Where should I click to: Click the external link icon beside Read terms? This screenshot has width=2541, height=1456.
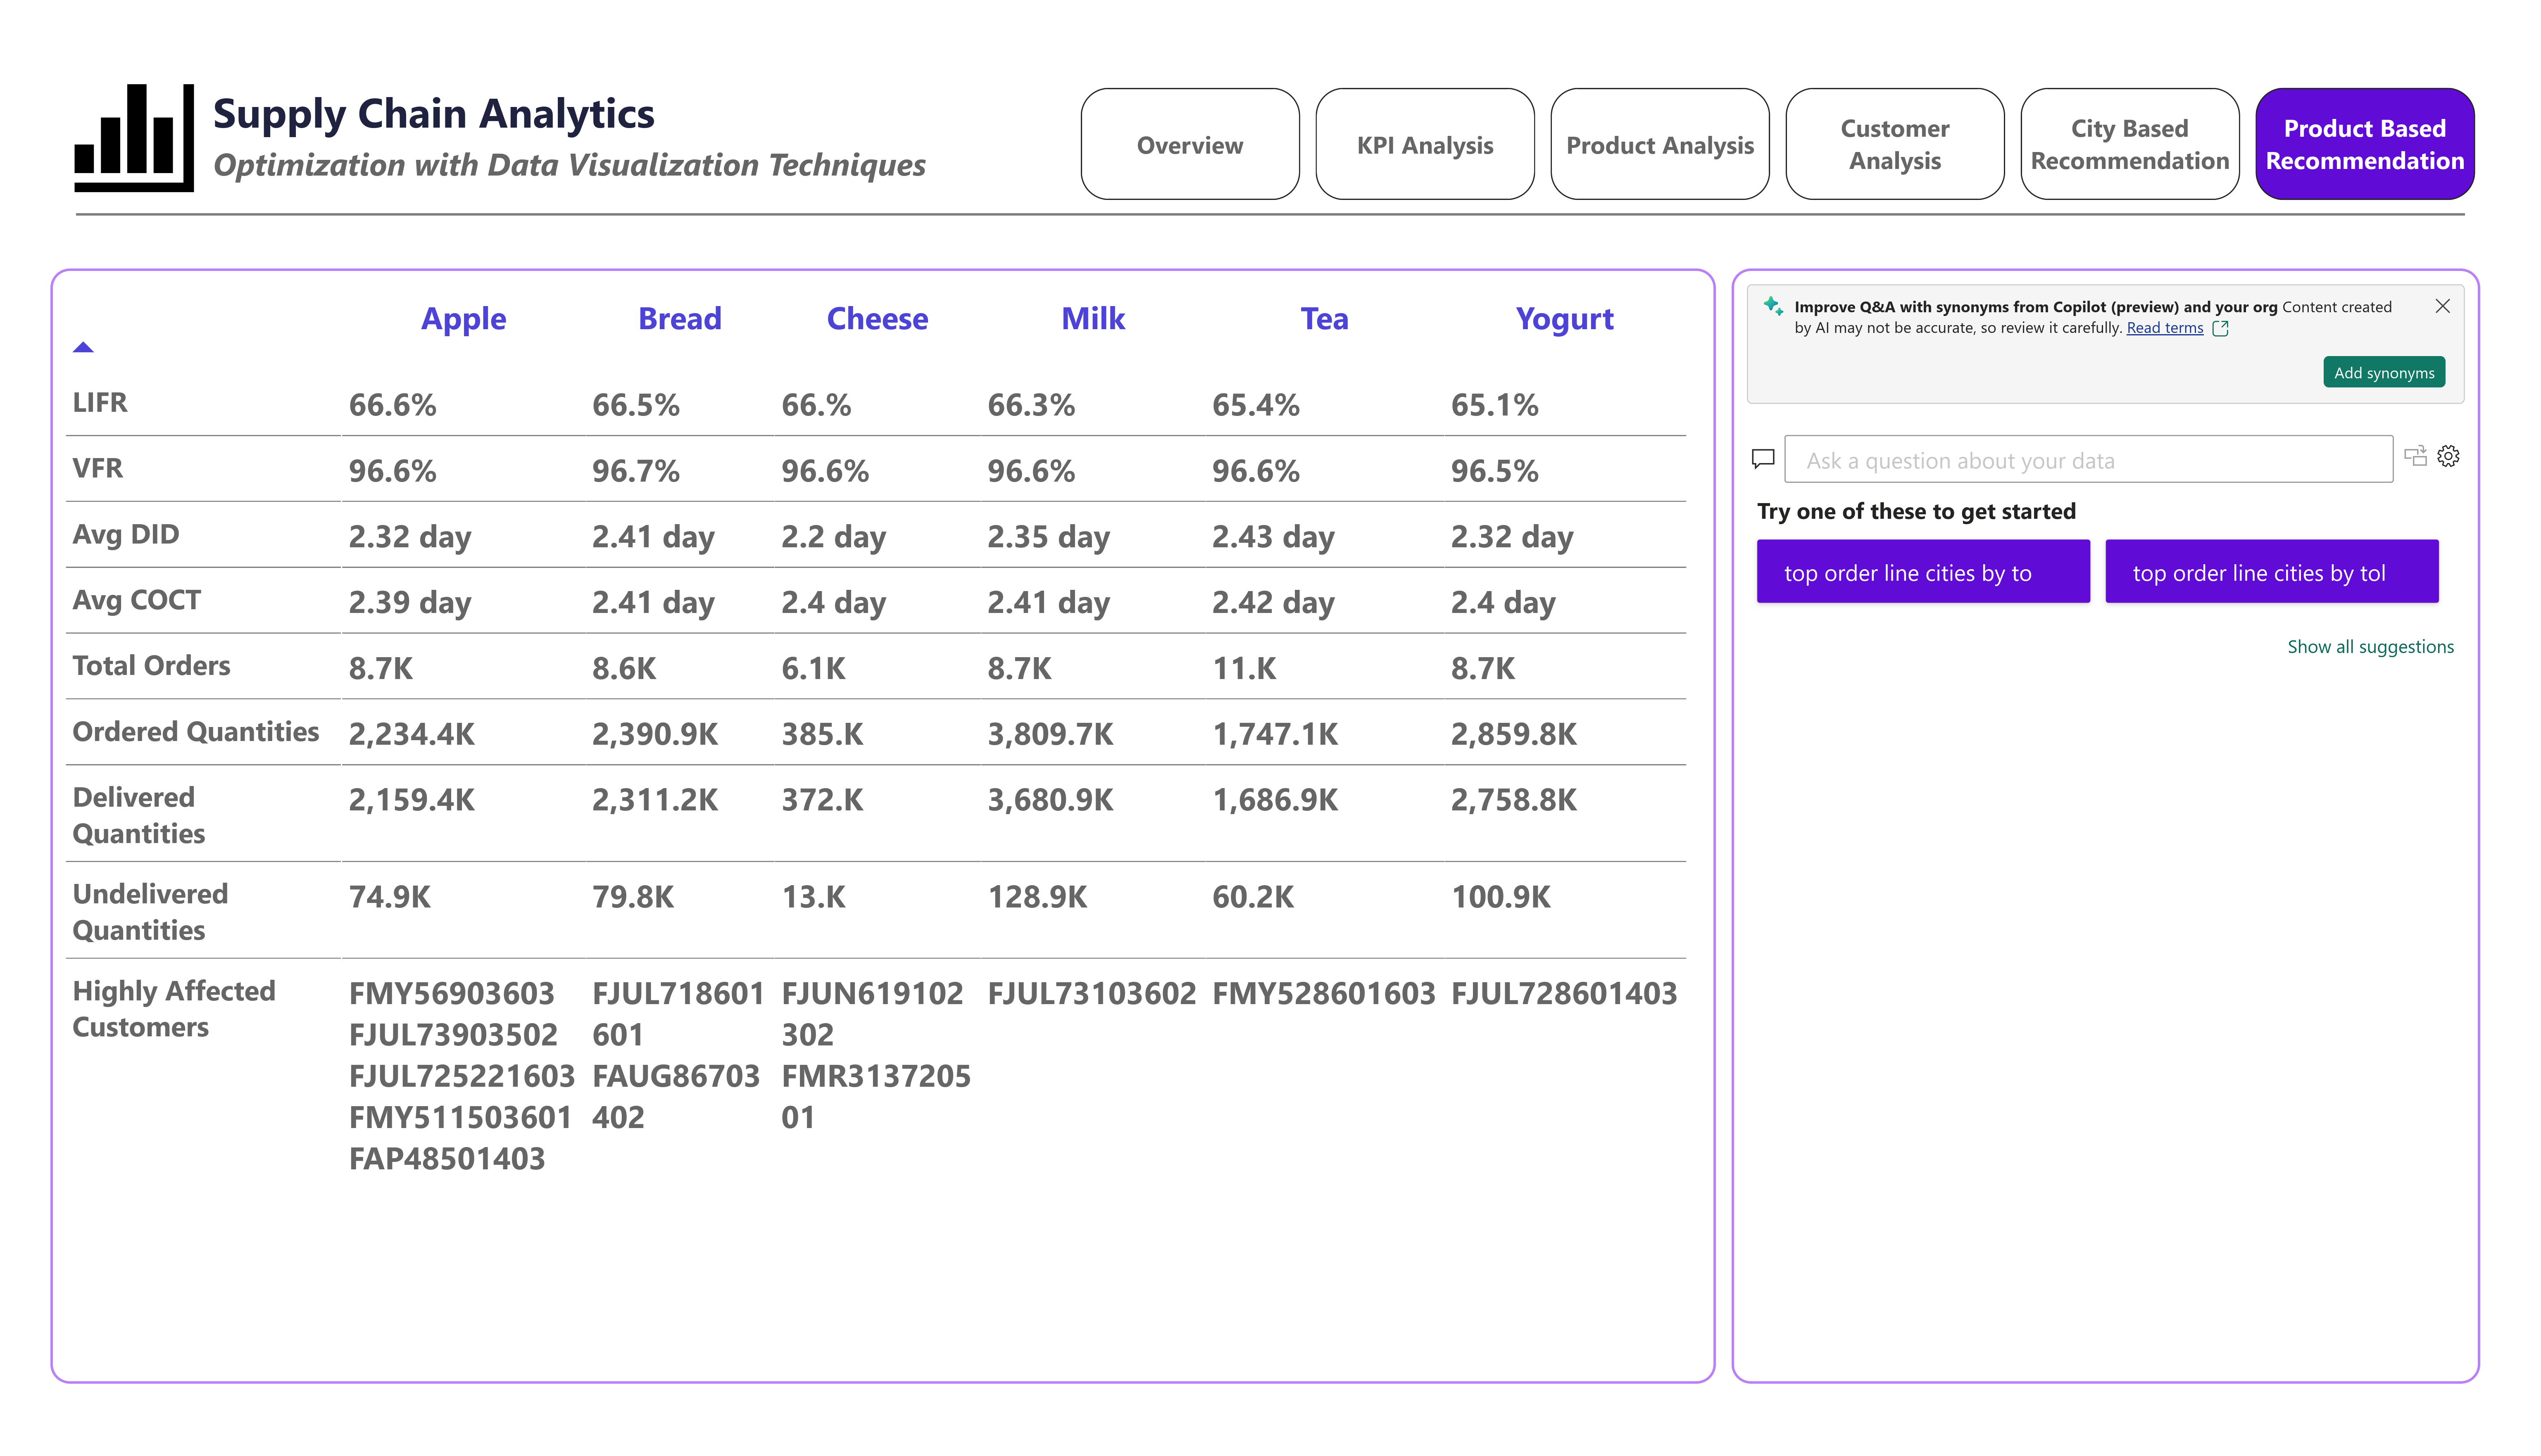coord(2220,329)
